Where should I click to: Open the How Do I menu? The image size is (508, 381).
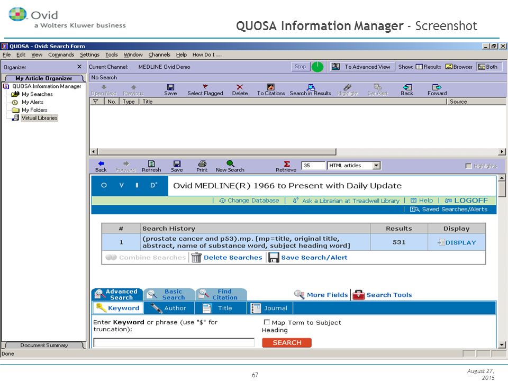(x=207, y=55)
